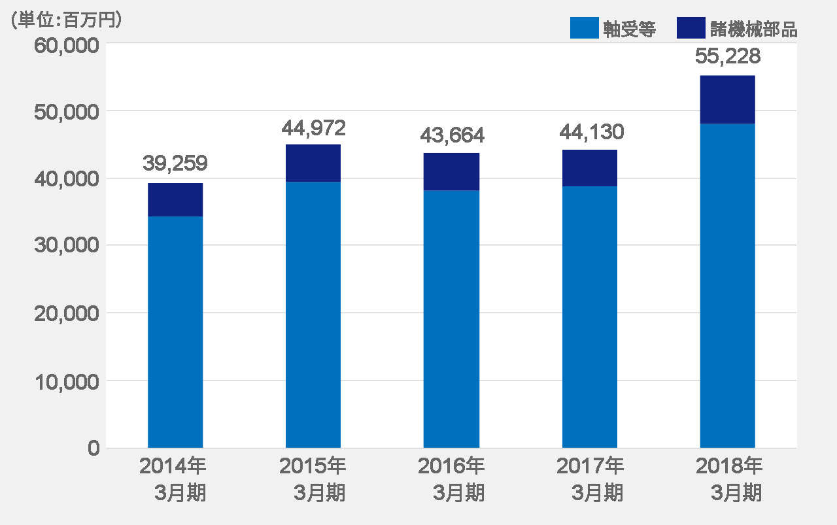Click the total value 44,130
The image size is (837, 525).
coord(591,132)
